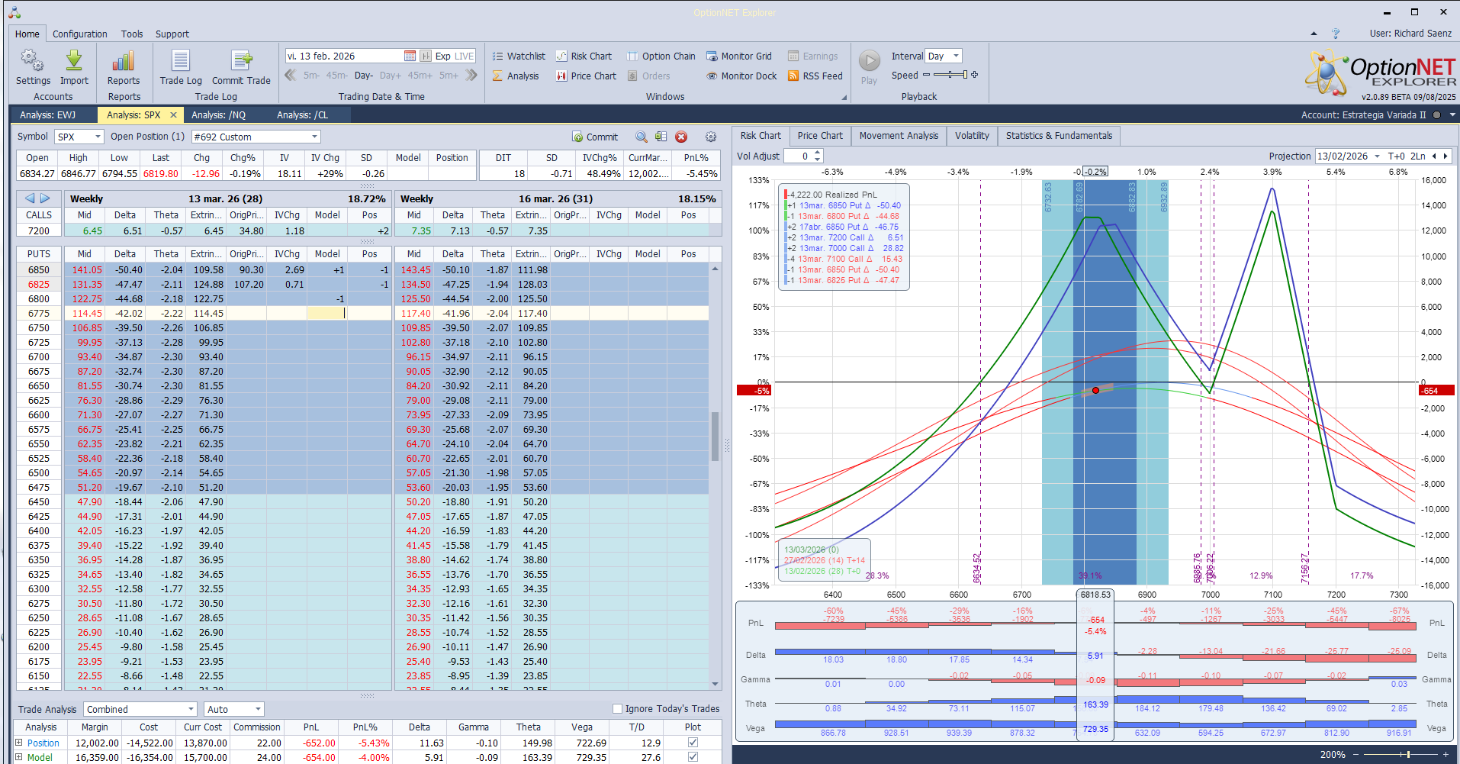Screen dimensions: 1460x764
Task: Open the Monitor Grid window
Action: (x=739, y=56)
